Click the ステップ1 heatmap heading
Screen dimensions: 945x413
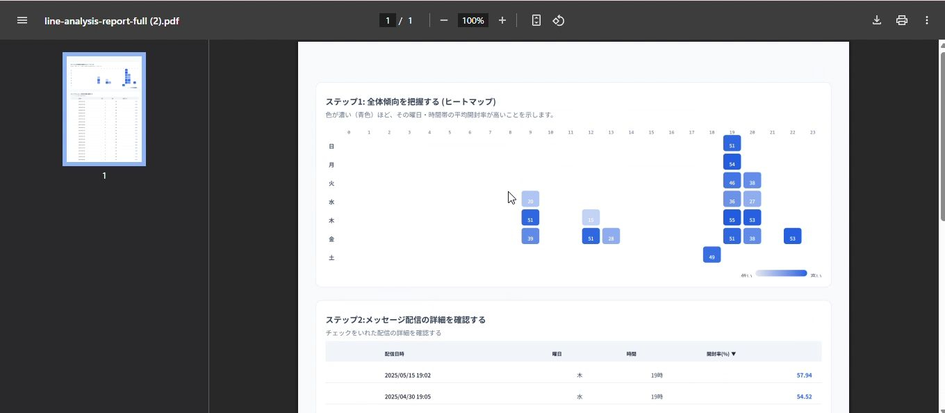pos(411,102)
